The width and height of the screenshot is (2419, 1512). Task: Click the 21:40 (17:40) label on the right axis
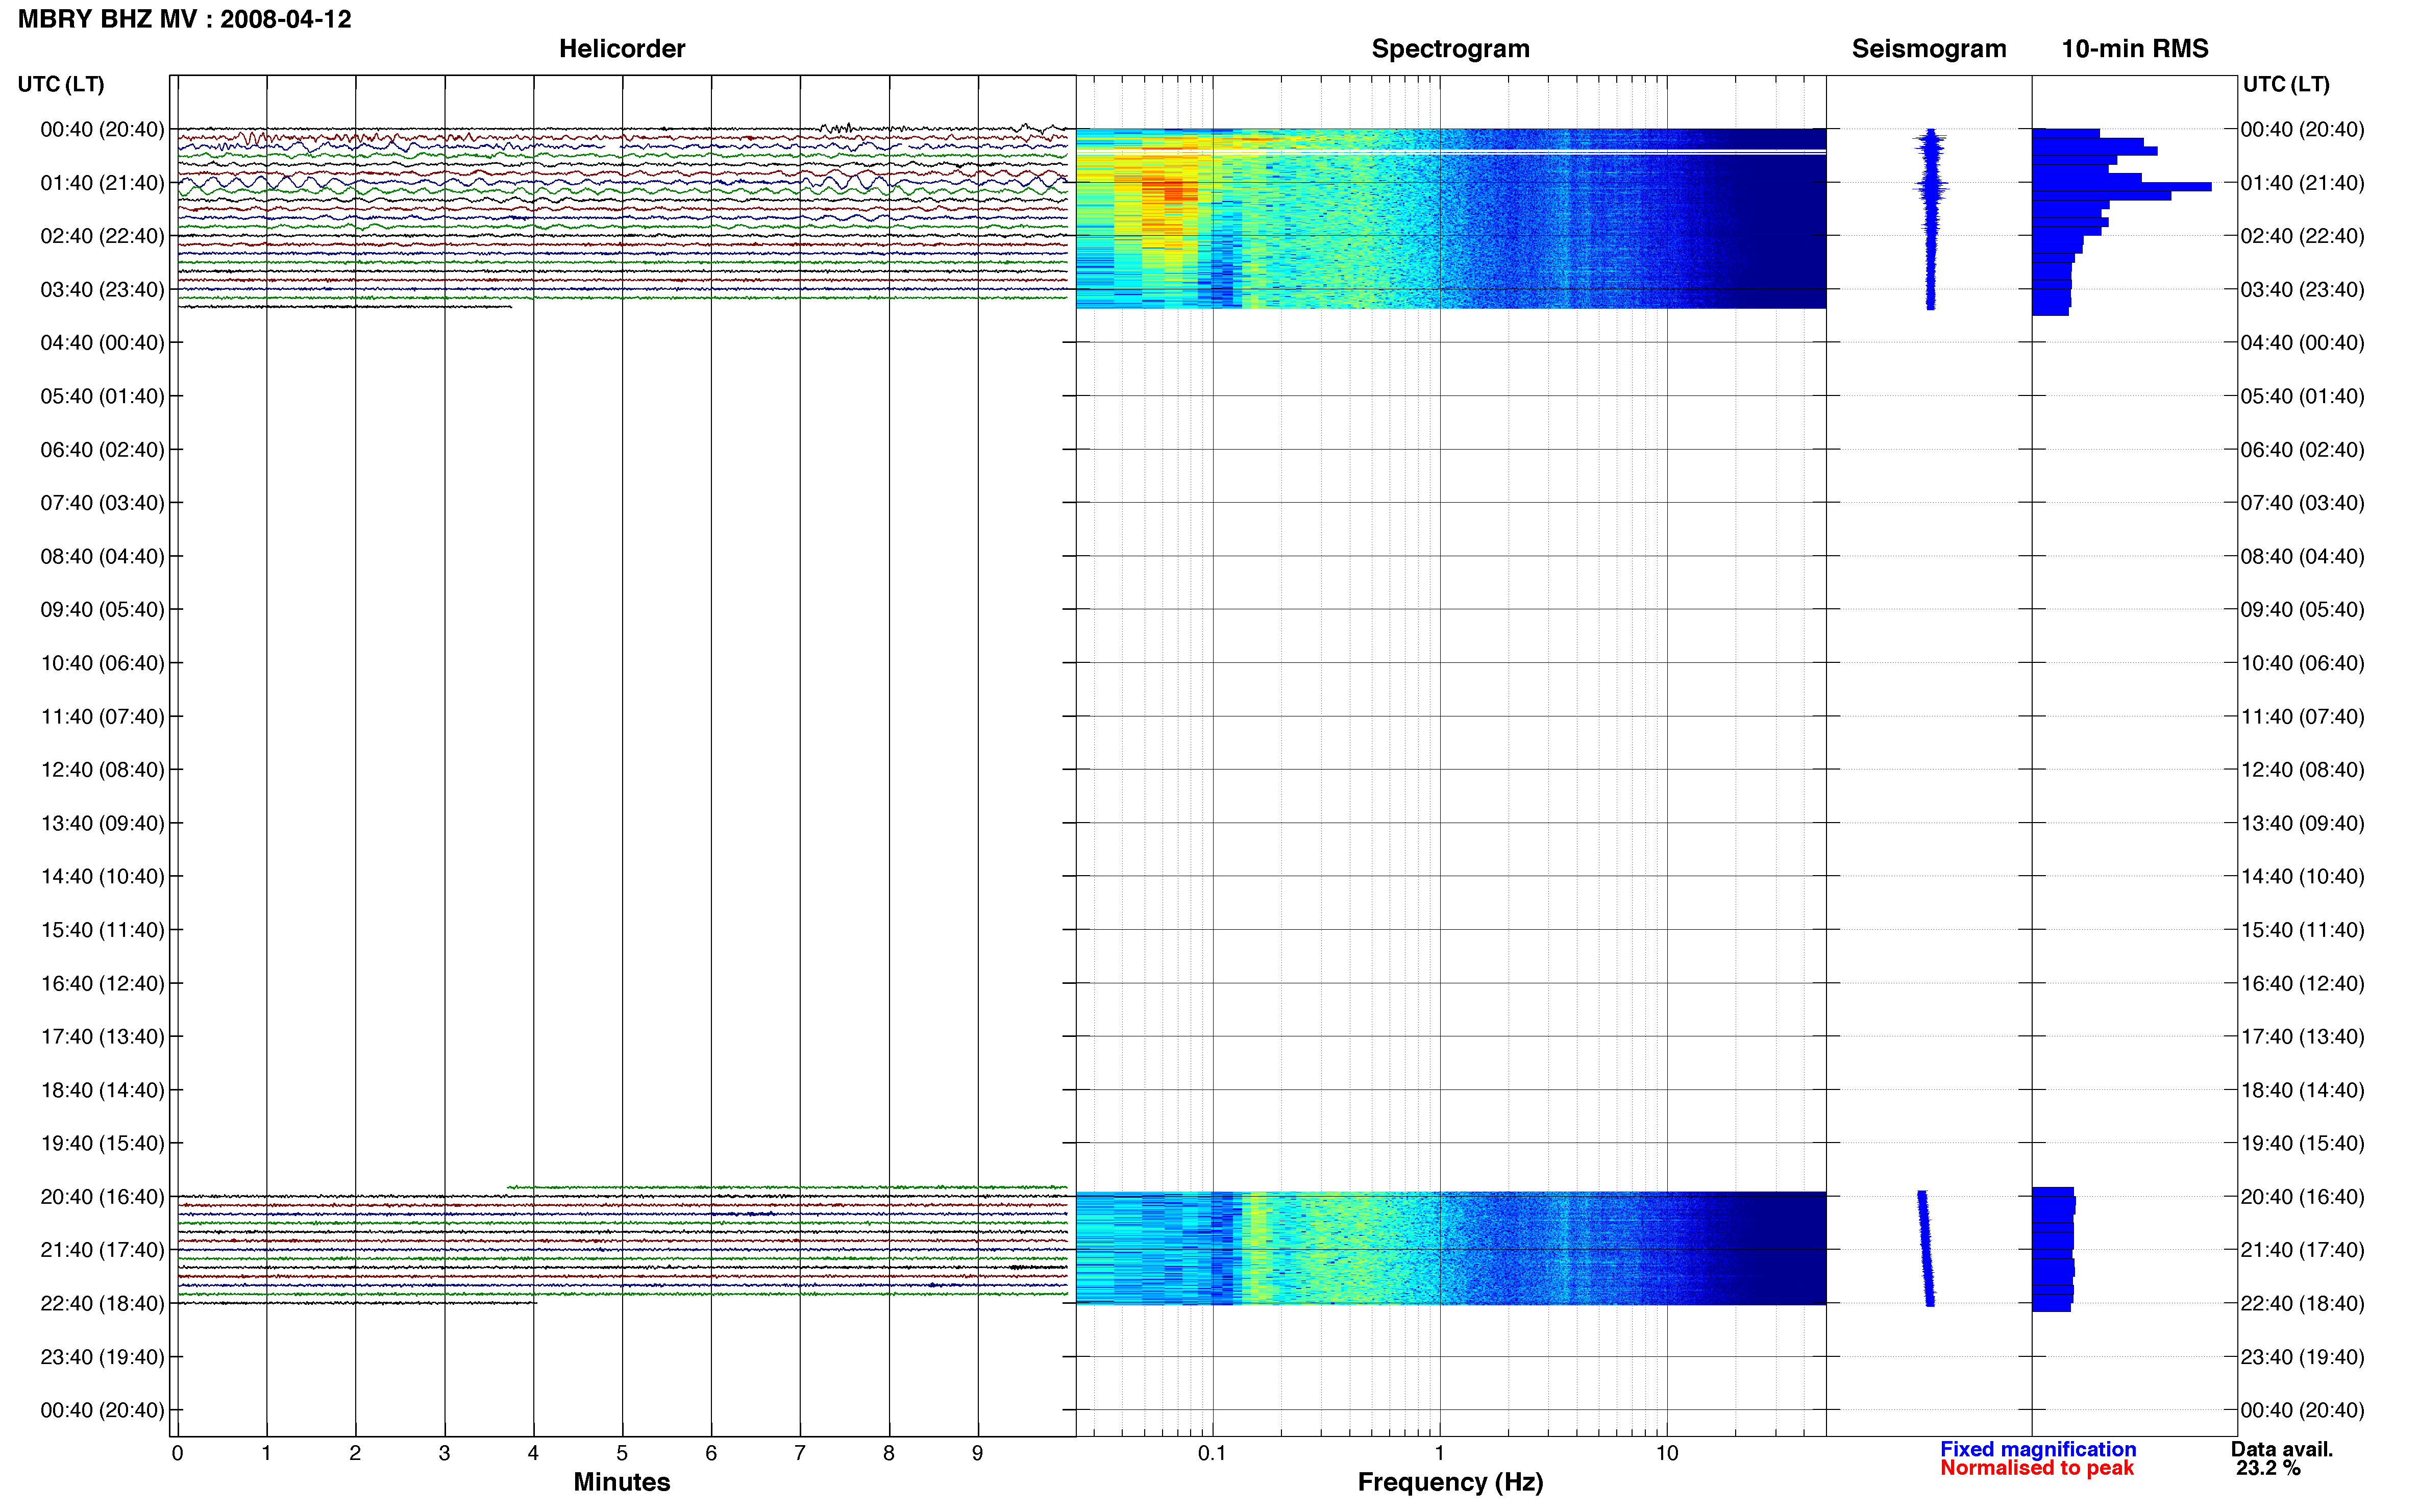[2302, 1250]
